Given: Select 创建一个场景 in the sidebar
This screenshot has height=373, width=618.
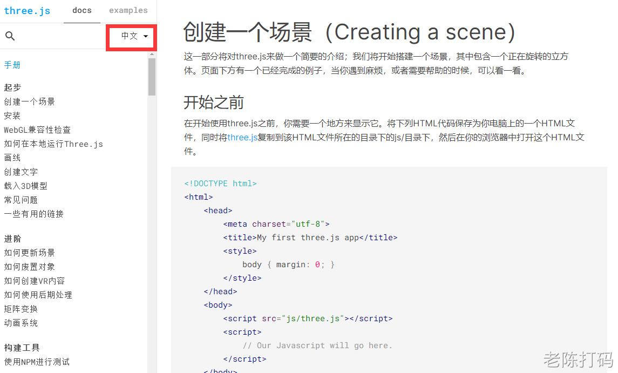Looking at the screenshot, I should click(x=30, y=101).
